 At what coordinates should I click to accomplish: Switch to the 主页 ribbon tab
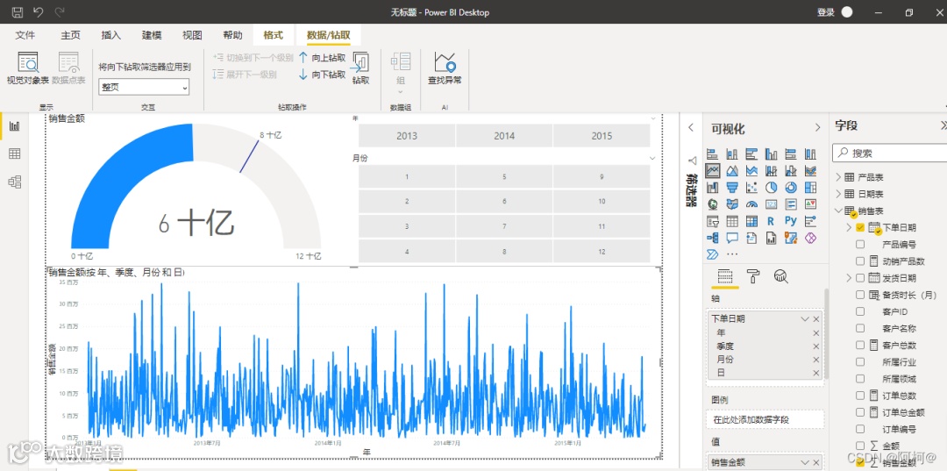pyautogui.click(x=71, y=35)
